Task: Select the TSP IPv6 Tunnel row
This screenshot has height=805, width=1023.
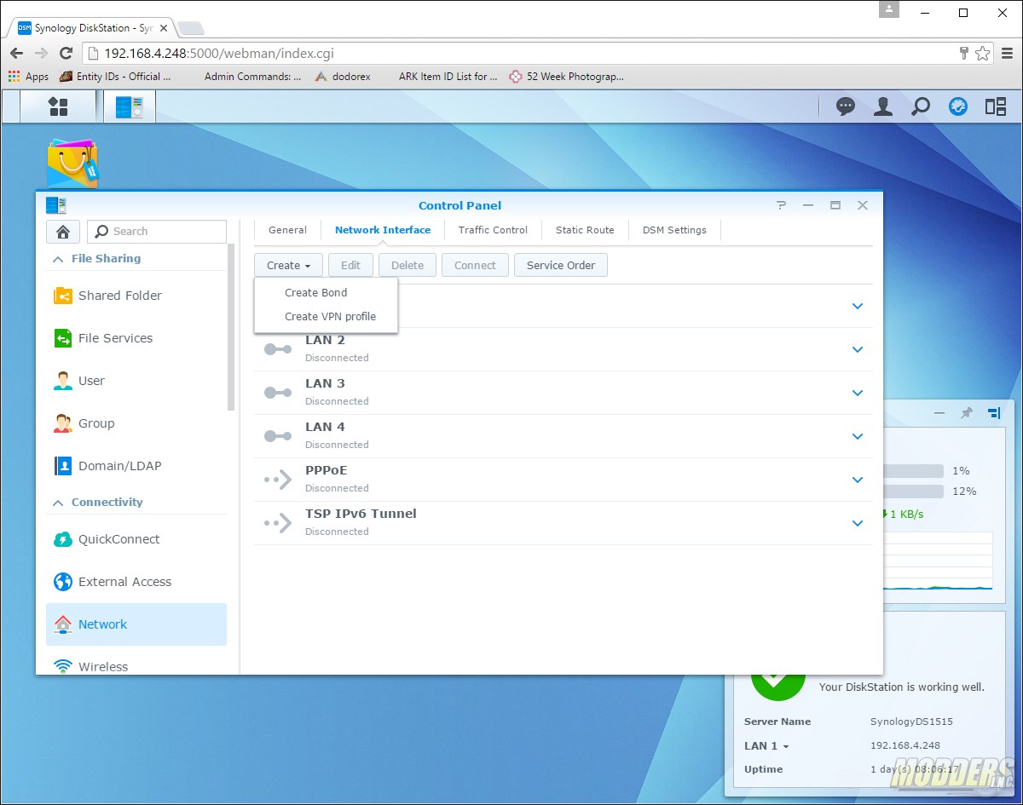Action: tap(564, 523)
